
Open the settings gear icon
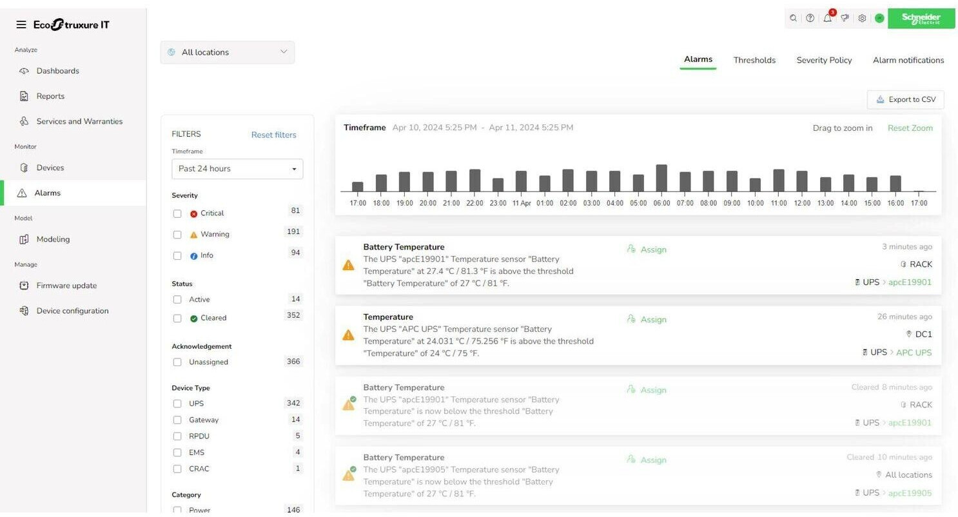(862, 18)
